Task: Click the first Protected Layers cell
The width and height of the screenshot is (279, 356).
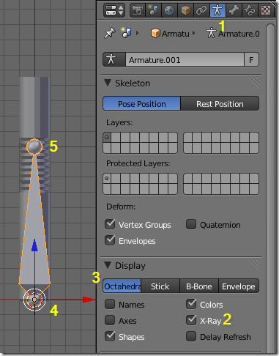Action: coord(107,179)
